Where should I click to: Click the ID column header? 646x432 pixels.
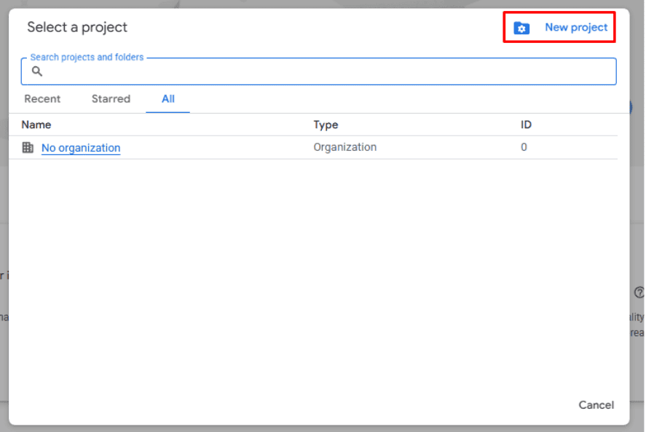526,125
